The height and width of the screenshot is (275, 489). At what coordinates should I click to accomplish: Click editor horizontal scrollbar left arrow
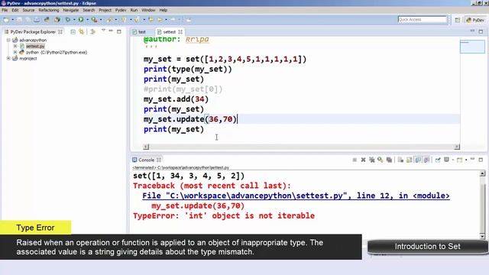pyautogui.click(x=146, y=147)
